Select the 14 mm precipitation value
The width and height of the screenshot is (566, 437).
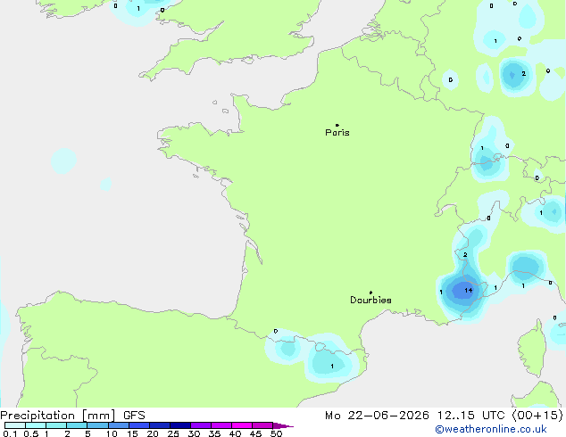468,290
